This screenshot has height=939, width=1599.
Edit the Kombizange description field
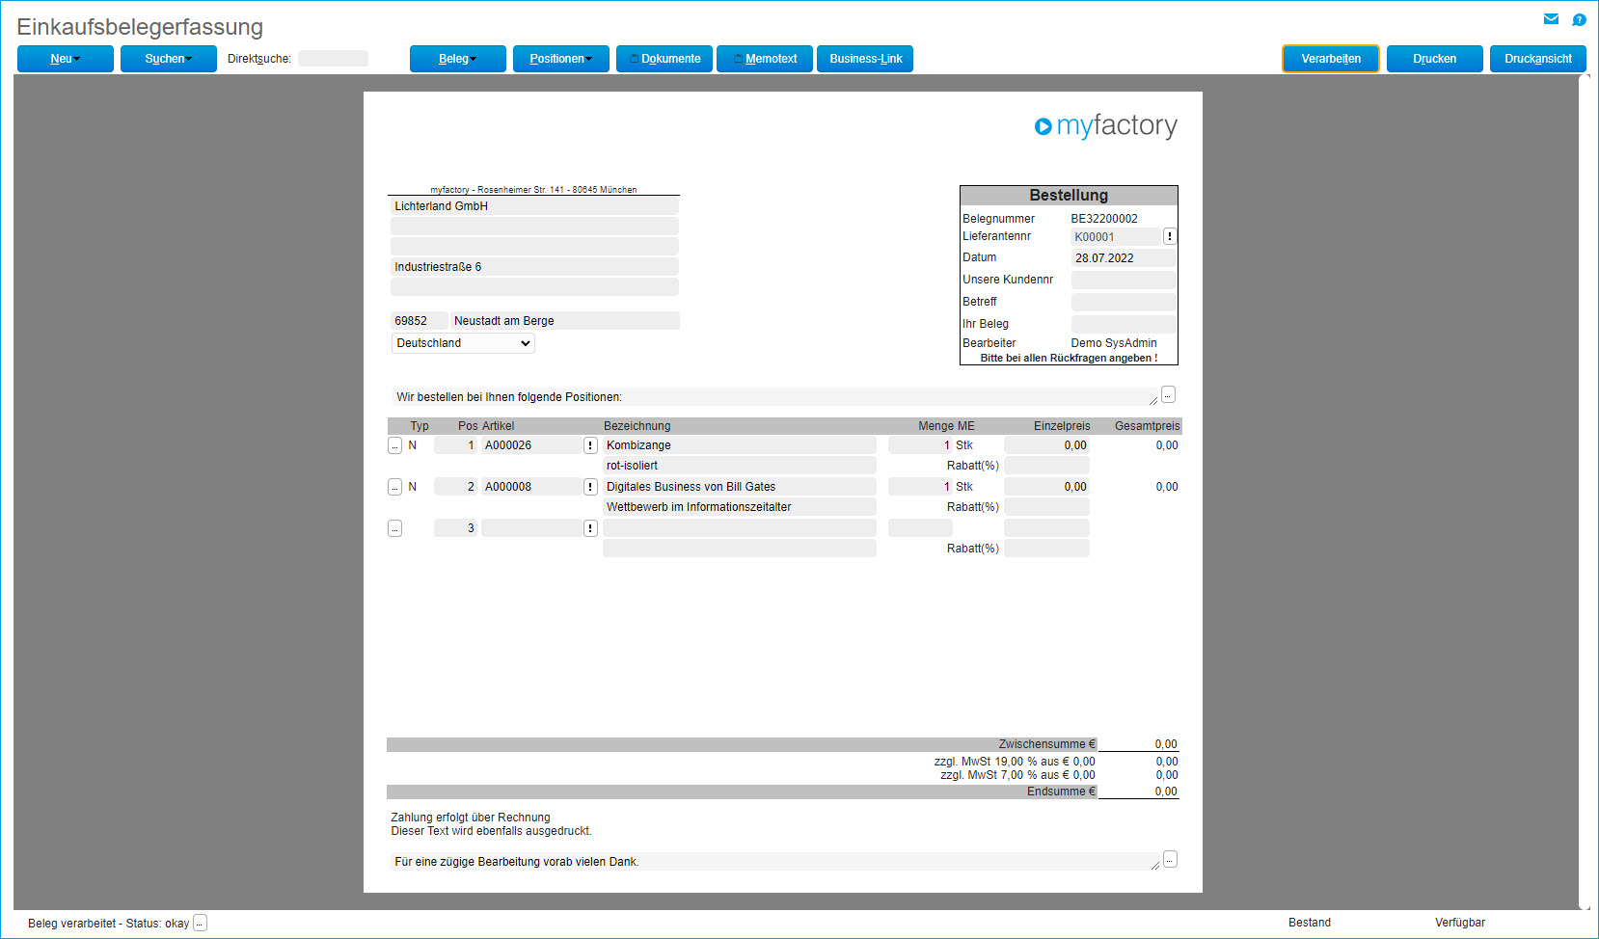740,445
